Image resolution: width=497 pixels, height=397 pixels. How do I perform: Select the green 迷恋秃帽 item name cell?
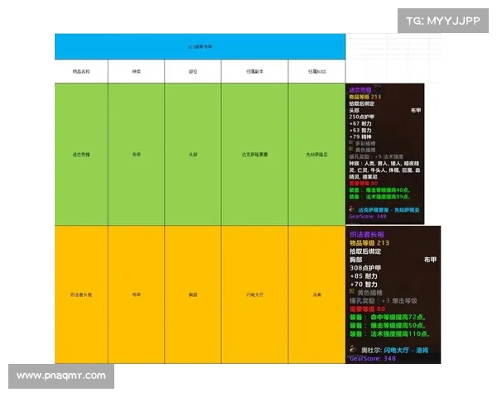click(x=80, y=154)
